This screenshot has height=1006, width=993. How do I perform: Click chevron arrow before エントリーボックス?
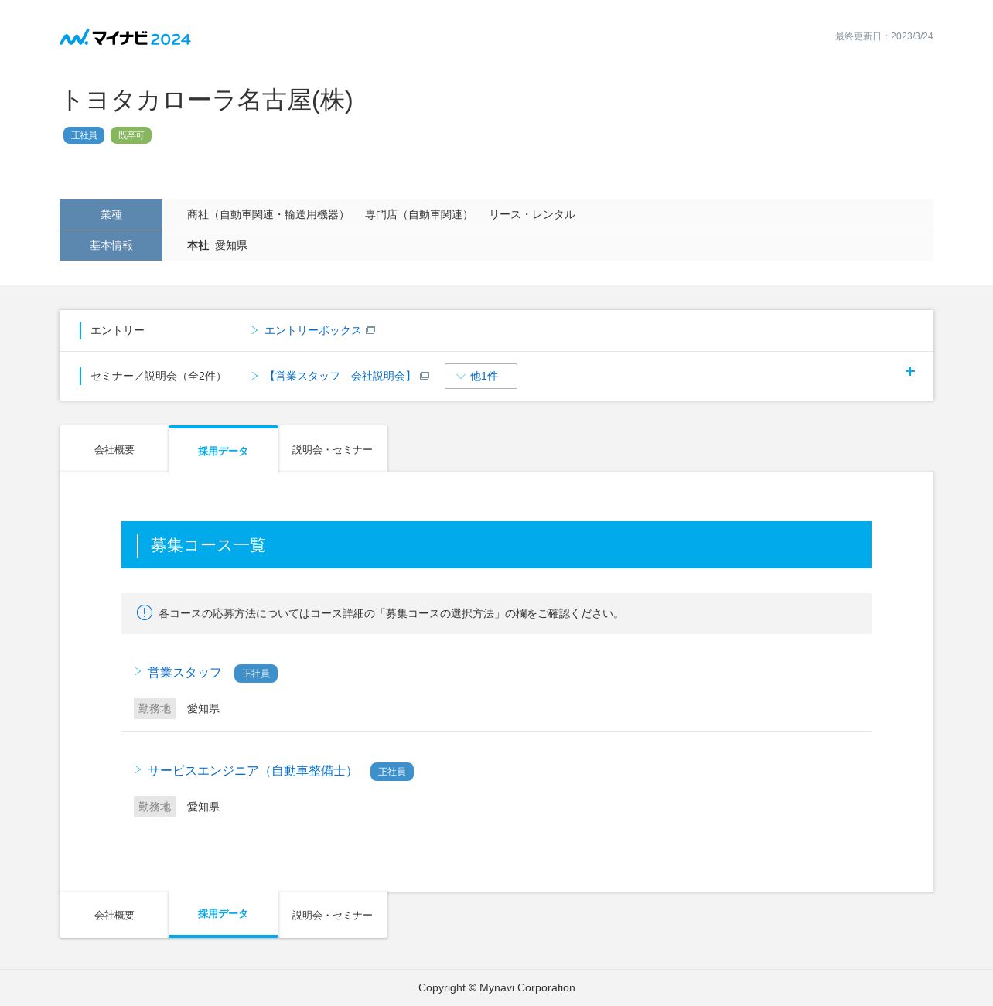click(x=254, y=330)
